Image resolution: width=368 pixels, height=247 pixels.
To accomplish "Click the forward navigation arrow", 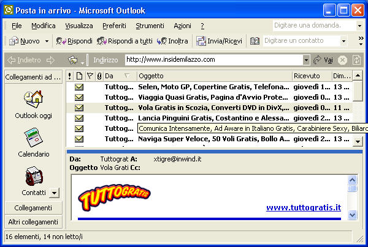I will [x=50, y=60].
